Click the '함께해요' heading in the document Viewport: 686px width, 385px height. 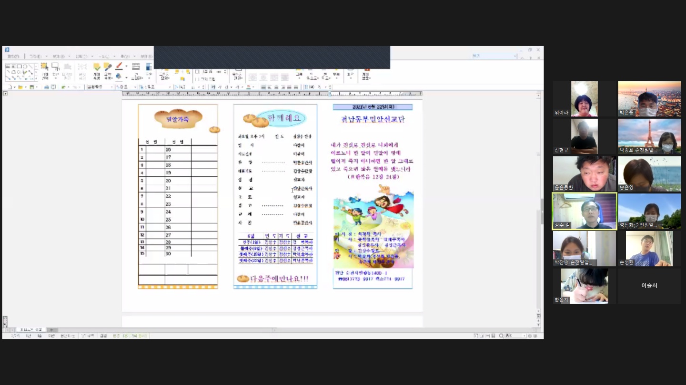284,119
